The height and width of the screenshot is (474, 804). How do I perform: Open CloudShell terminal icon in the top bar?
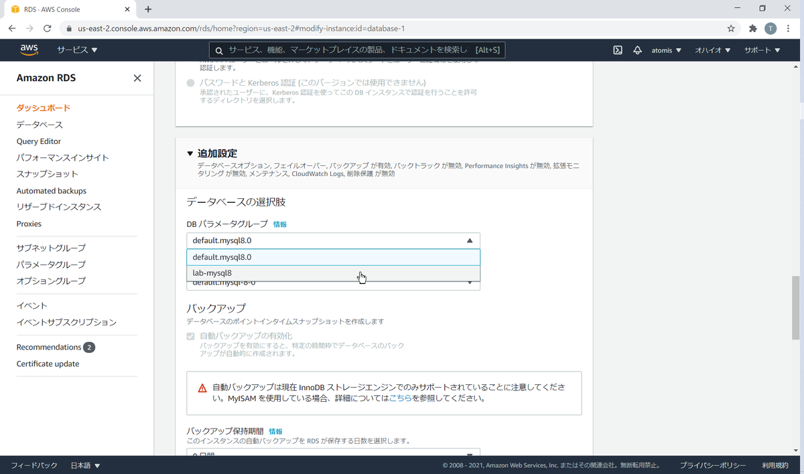617,50
